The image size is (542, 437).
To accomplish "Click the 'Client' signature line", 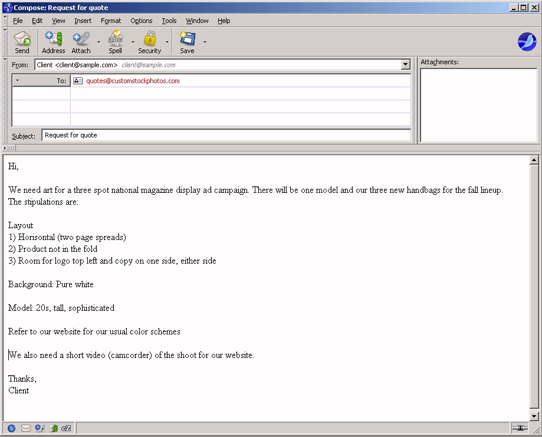I will 19,390.
